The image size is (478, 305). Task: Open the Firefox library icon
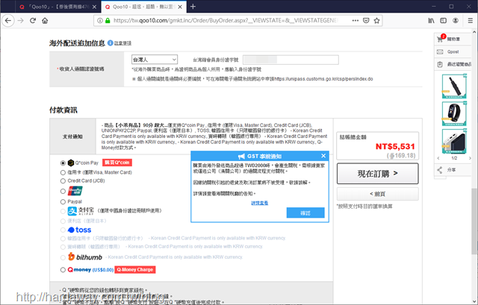click(431, 21)
